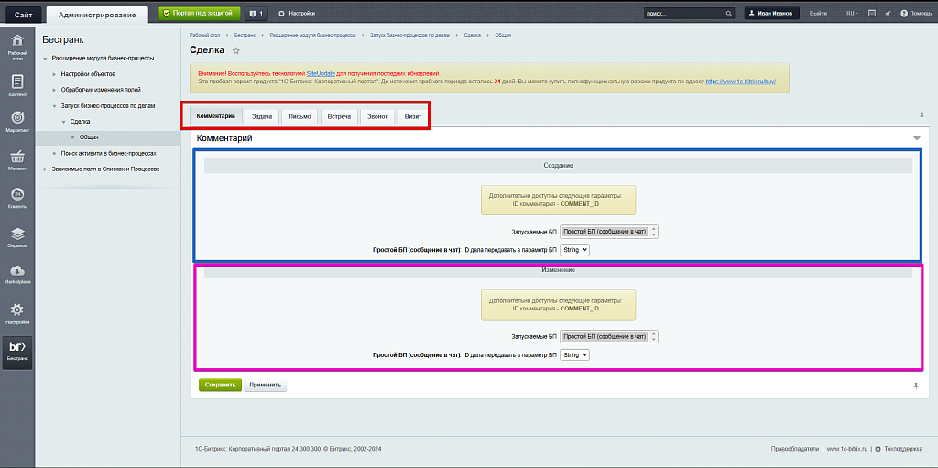The width and height of the screenshot is (938, 468).
Task: Open String dropdown in Изменение block
Action: (574, 354)
